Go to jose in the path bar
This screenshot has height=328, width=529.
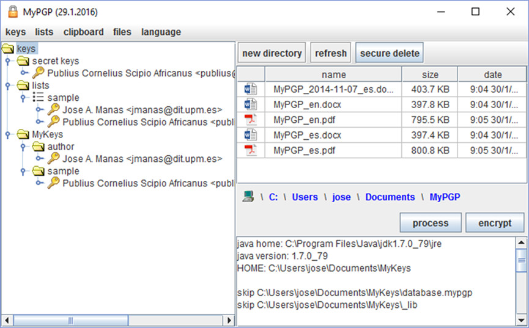341,197
